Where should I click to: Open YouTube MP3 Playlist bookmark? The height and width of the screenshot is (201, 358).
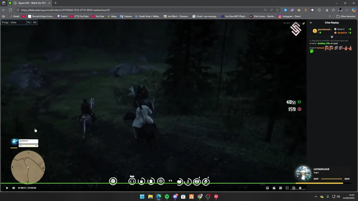pyautogui.click(x=234, y=16)
